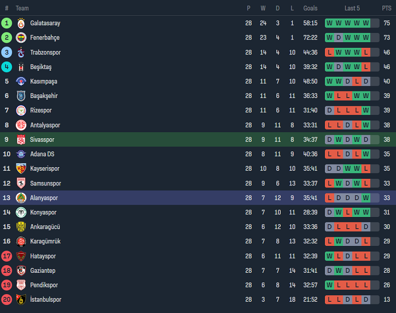The height and width of the screenshot is (313, 396).
Task: Click the Alanyaspor team logo
Action: tap(21, 198)
